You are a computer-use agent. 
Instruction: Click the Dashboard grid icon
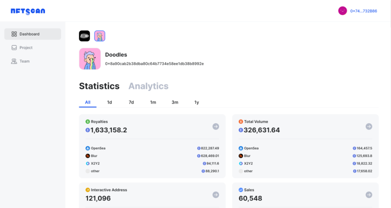pos(14,34)
